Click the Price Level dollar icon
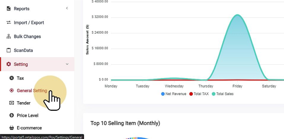Screen dimensions: 284x139 tap(12, 115)
